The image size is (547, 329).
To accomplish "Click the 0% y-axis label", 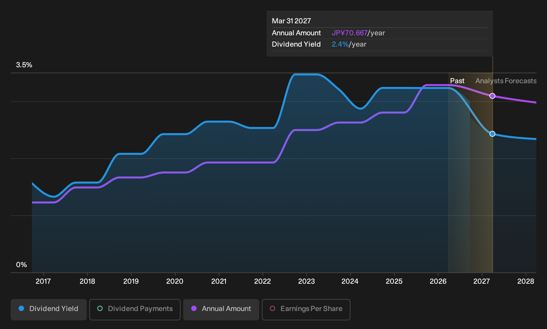I will (21, 265).
